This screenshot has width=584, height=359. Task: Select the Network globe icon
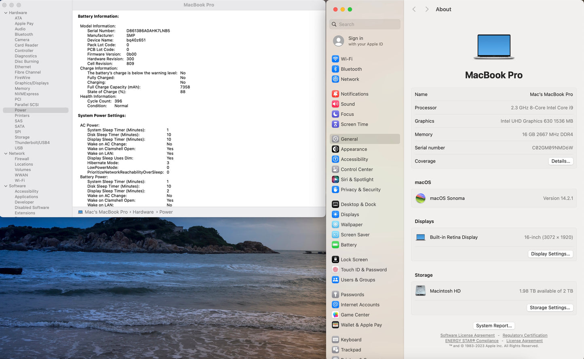tap(335, 79)
